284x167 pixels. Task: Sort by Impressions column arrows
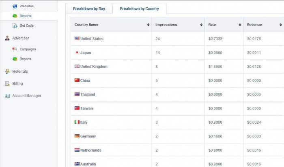point(201,25)
